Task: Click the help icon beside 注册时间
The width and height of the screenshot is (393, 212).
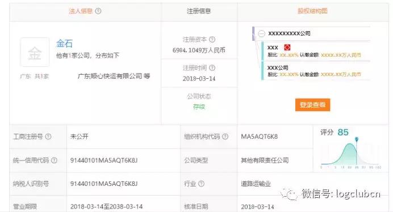Action: pos(212,67)
